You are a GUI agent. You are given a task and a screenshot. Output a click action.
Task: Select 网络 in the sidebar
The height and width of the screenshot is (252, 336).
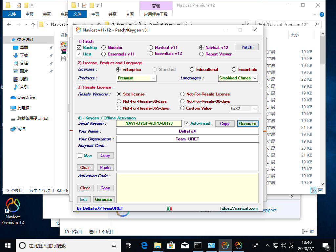click(21, 129)
